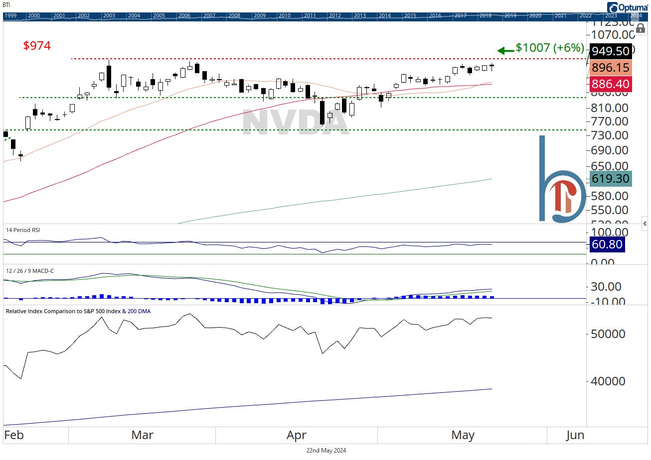Click the 1070.00 price axis label
The width and height of the screenshot is (651, 460).
[x=612, y=35]
